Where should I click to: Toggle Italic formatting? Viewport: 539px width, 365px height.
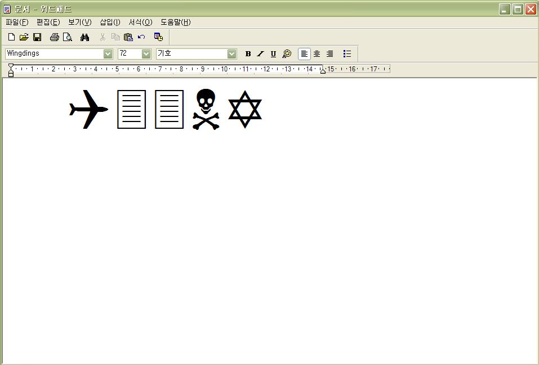pyautogui.click(x=260, y=54)
